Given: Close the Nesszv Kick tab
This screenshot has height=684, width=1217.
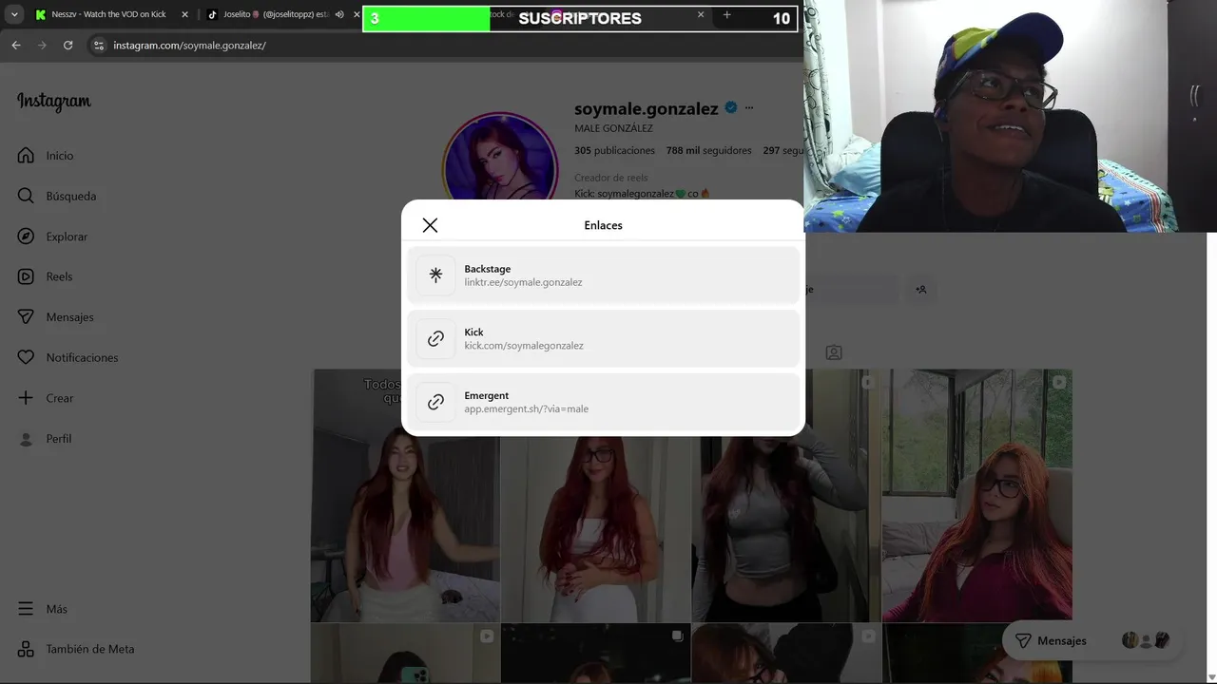Looking at the screenshot, I should [x=184, y=14].
